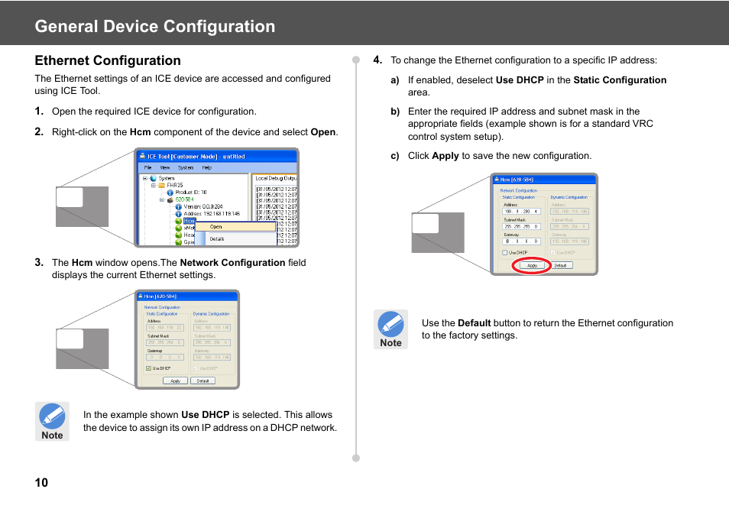
Task: Open the View menu in ICE Tool
Action: 165,168
